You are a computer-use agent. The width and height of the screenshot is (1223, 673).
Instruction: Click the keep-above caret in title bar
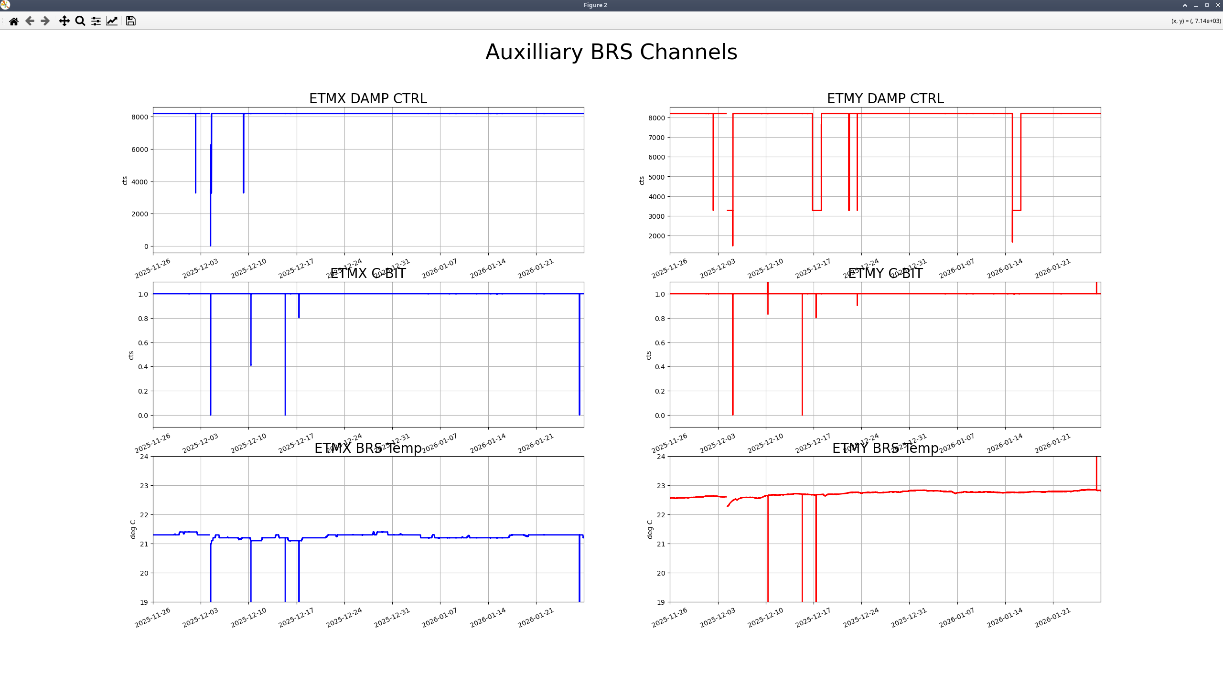1185,5
